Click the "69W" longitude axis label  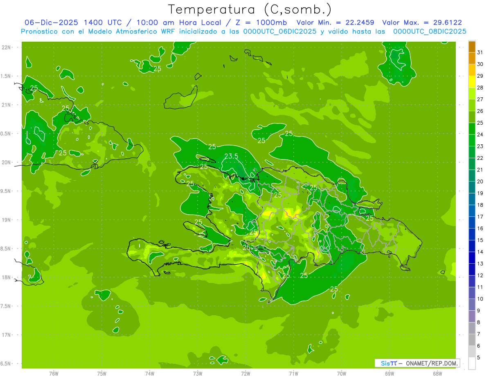pyautogui.click(x=390, y=373)
